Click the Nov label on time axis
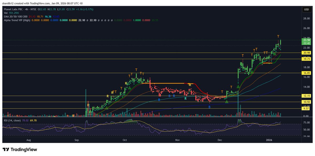315x156 pixels. [x=177, y=140]
